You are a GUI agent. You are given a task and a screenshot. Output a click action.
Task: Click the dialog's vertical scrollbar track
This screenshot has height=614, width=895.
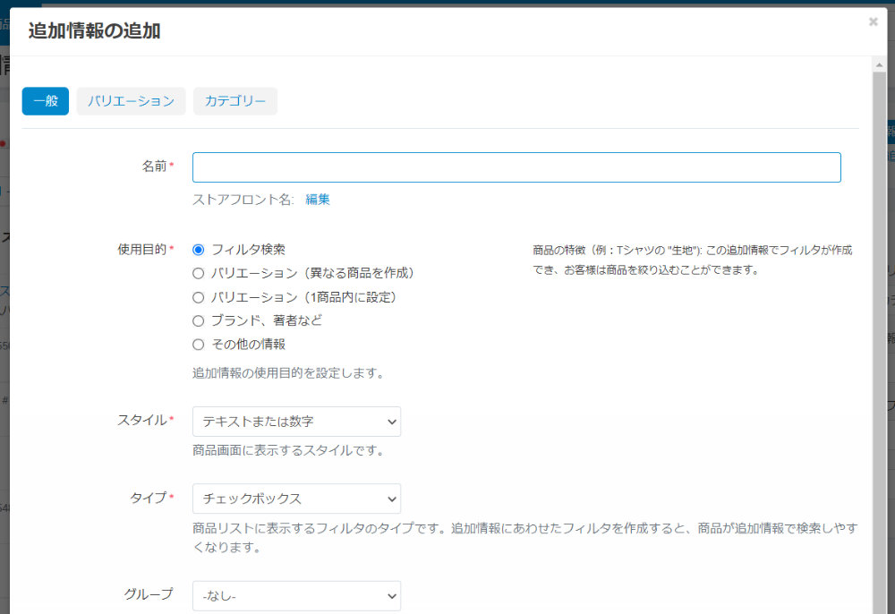click(879, 343)
